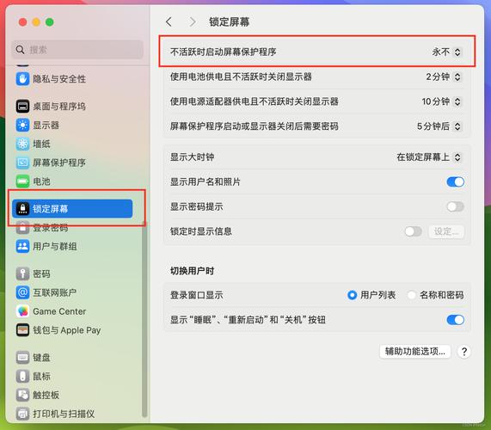Image resolution: width=491 pixels, height=430 pixels.
Task: Click the 显示器 sun icon
Action: [22, 125]
